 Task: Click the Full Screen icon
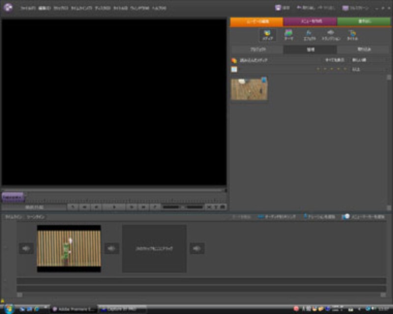(x=346, y=8)
